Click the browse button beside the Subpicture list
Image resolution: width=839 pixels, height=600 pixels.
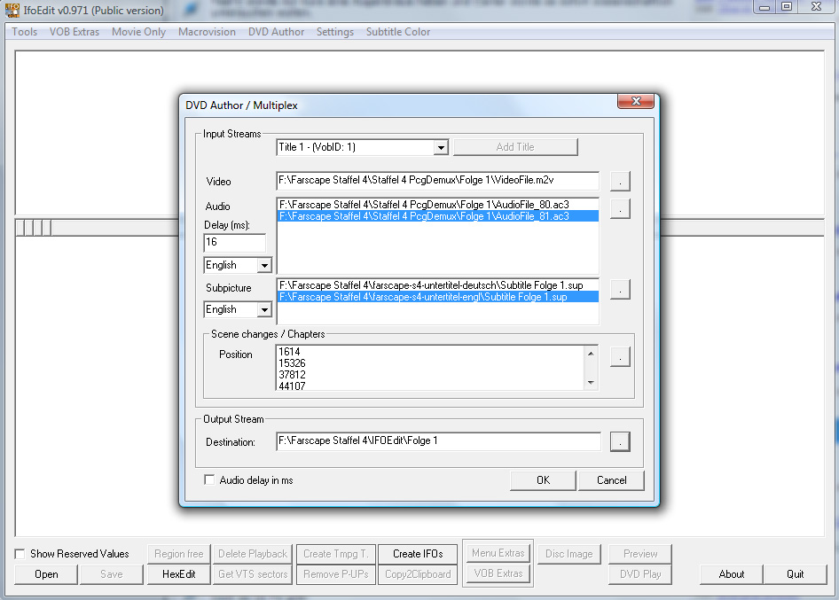pyautogui.click(x=621, y=289)
